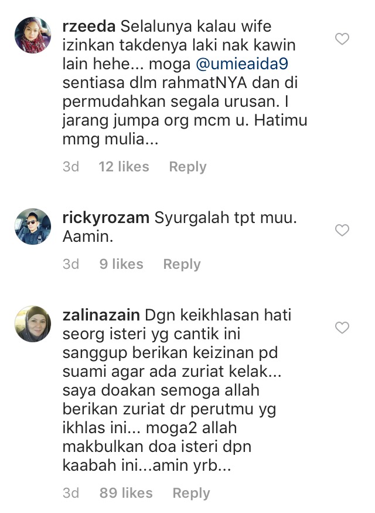View the 89 likes list
This screenshot has width=375, height=513.
point(126,492)
